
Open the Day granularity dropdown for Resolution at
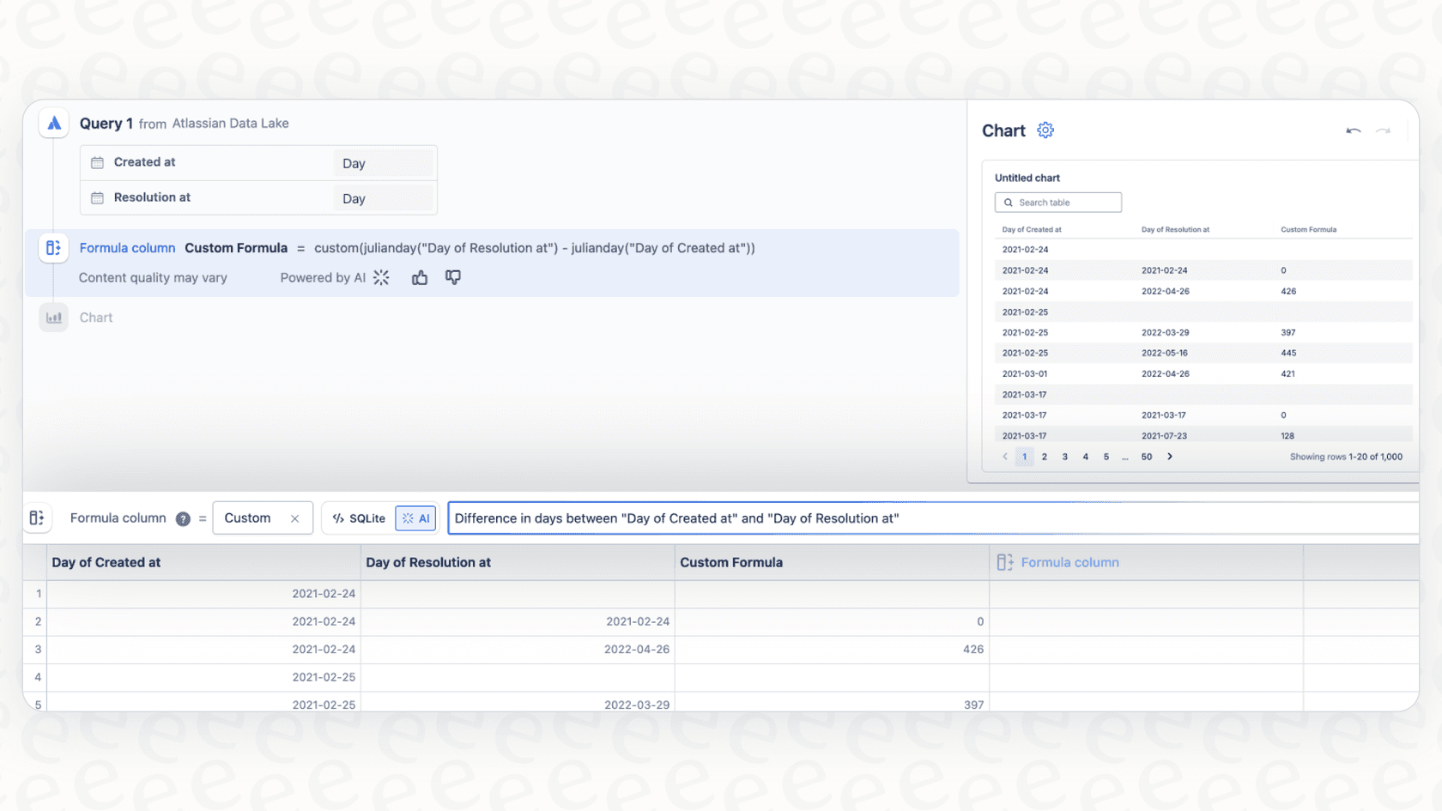coord(384,198)
